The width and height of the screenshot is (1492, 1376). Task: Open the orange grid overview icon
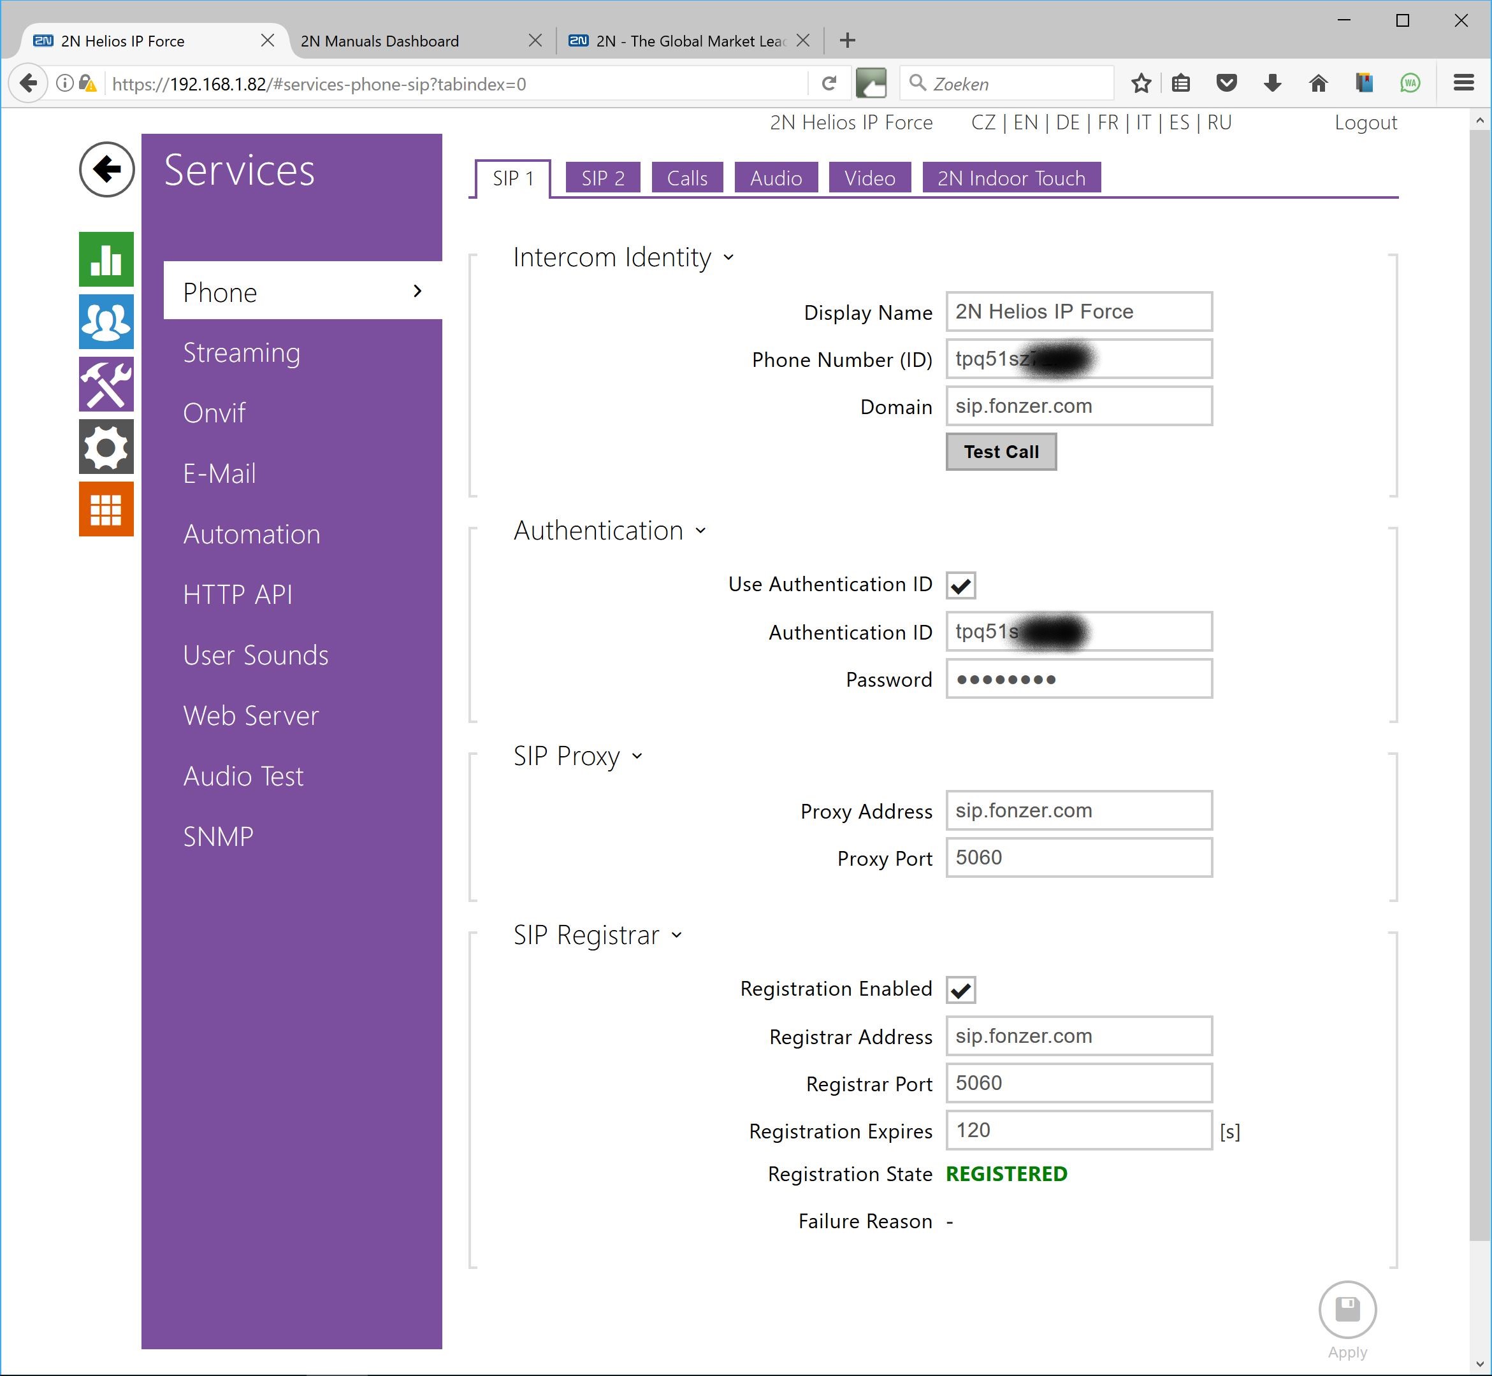point(106,509)
